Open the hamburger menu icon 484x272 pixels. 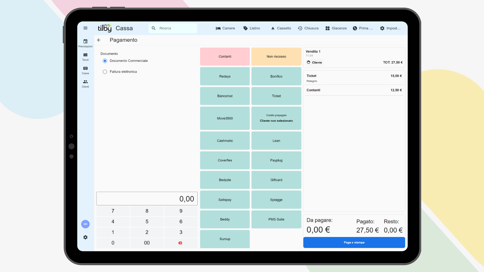[x=85, y=28]
